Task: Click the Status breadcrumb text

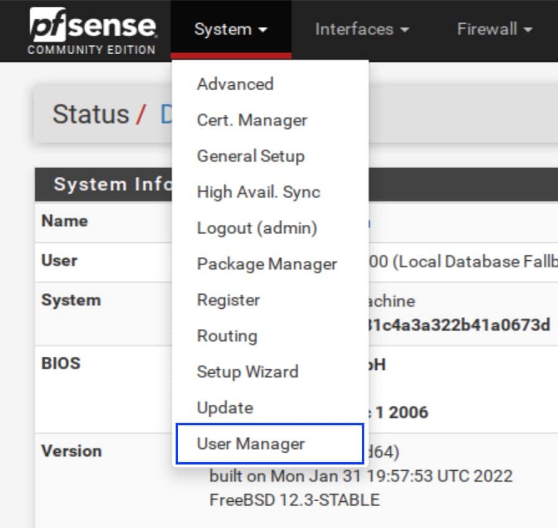Action: (x=91, y=114)
